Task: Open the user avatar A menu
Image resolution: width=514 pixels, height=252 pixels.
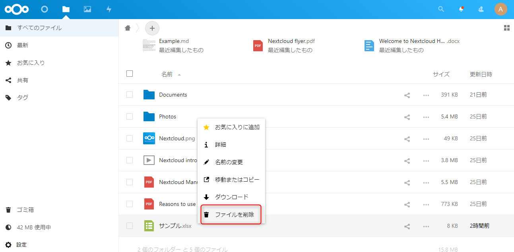Action: 501,9
